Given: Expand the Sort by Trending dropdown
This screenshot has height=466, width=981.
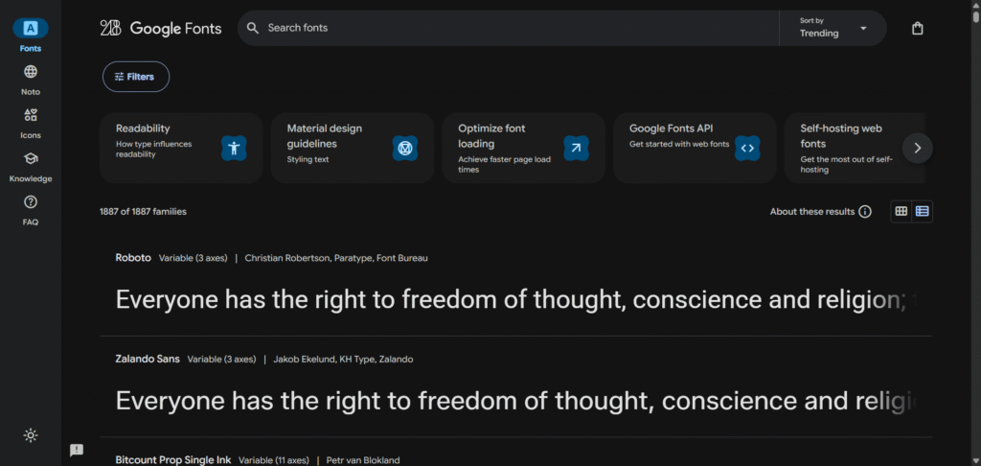Looking at the screenshot, I should [833, 29].
